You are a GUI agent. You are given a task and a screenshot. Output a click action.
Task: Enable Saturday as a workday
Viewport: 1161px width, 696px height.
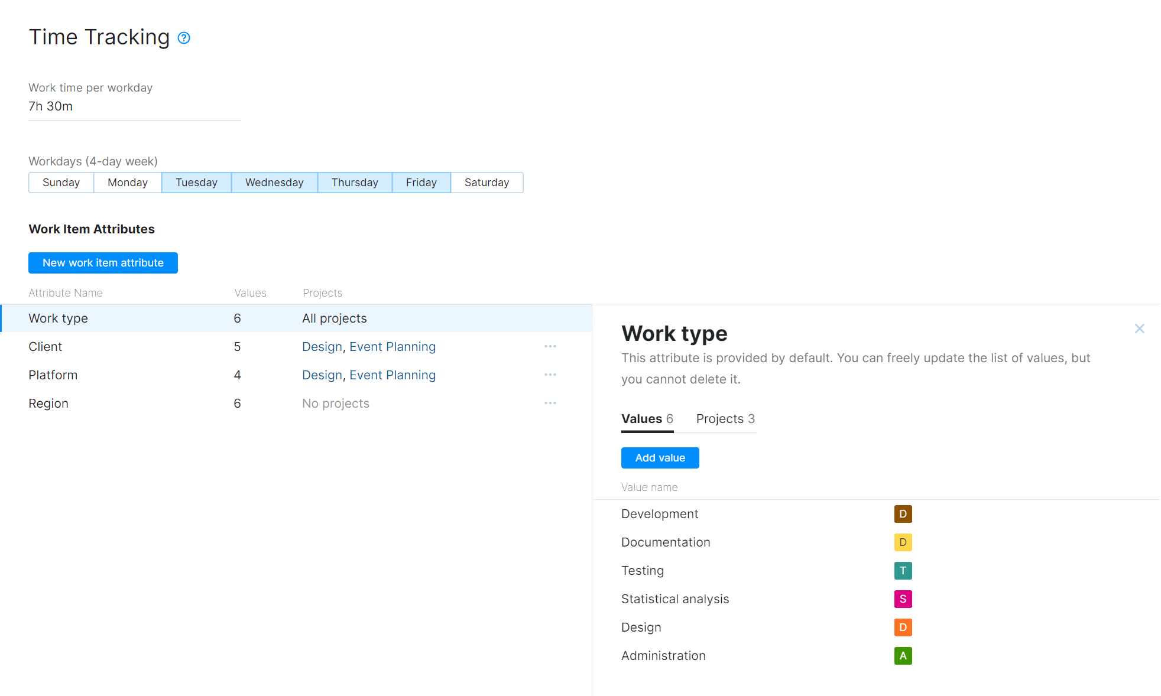[x=487, y=182]
